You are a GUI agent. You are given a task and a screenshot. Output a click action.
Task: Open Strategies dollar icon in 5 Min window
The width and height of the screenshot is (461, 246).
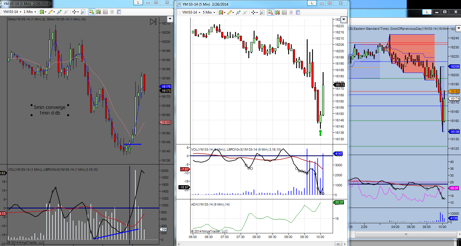(x=291, y=12)
